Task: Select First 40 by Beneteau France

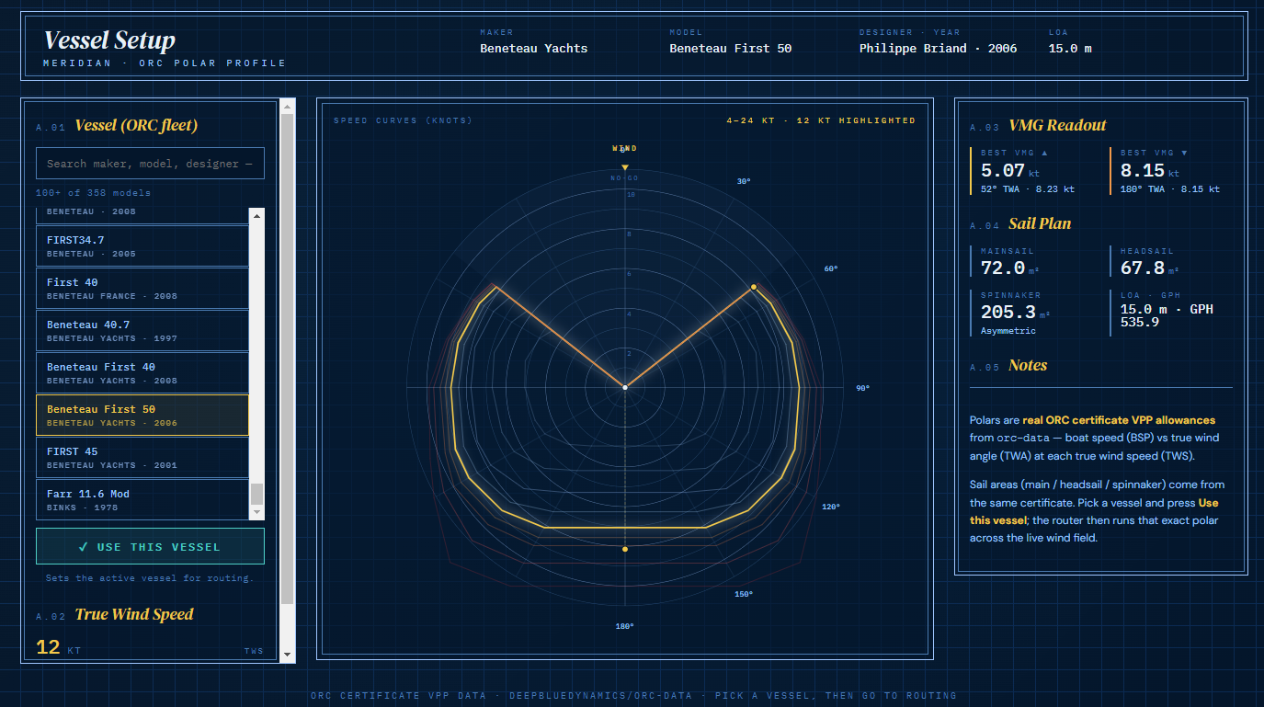Action: tap(142, 288)
